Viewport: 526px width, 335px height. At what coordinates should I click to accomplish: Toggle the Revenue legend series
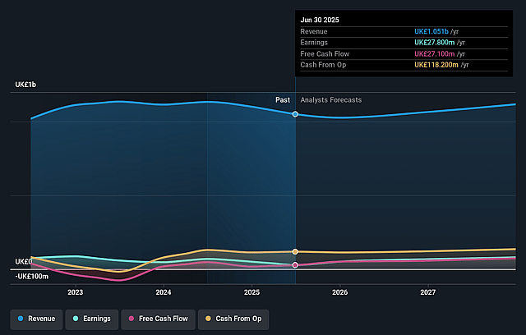pyautogui.click(x=36, y=319)
